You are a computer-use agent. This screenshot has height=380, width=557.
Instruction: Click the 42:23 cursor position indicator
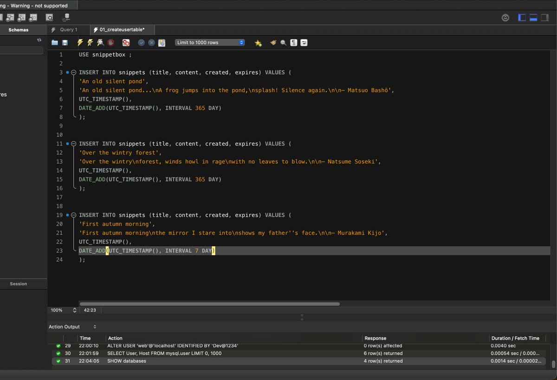[90, 310]
